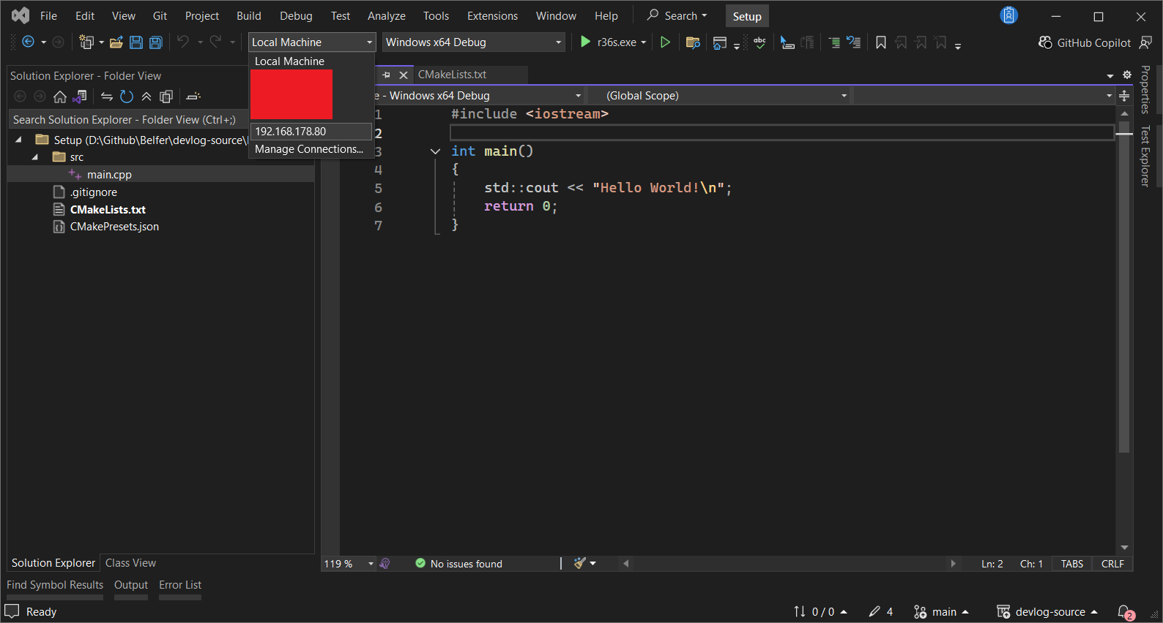Open the Windows x64 Debug configuration dropdown
The height and width of the screenshot is (623, 1163).
tap(473, 42)
